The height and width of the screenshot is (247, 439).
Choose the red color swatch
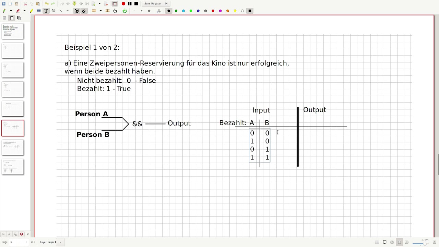213,11
